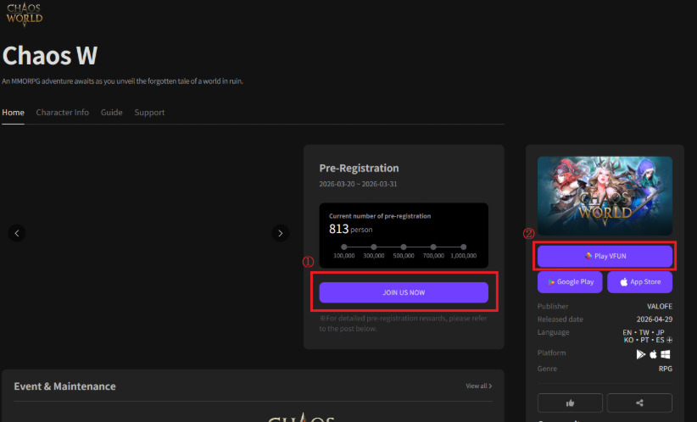Screen dimensions: 697x422
Task: Click the 813 person registration count
Action: [351, 229]
